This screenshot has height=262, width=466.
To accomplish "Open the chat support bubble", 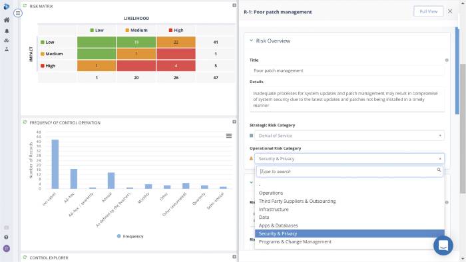I will [443, 245].
